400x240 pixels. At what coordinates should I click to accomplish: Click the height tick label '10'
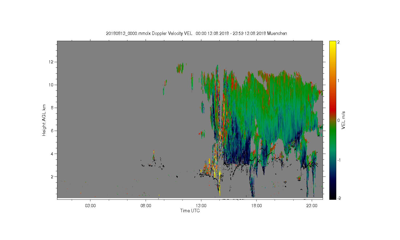(52, 85)
